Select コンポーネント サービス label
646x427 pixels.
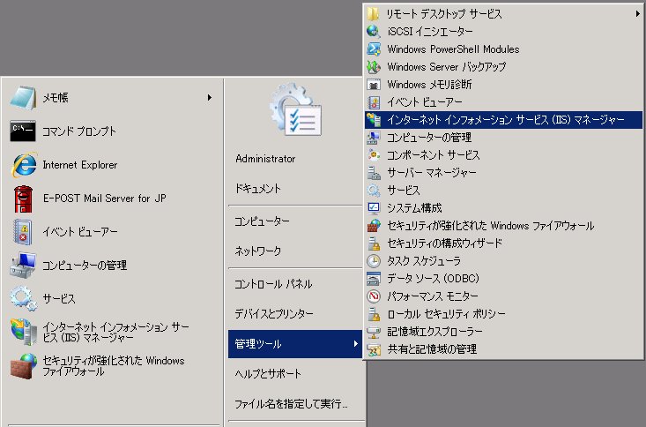[434, 155]
